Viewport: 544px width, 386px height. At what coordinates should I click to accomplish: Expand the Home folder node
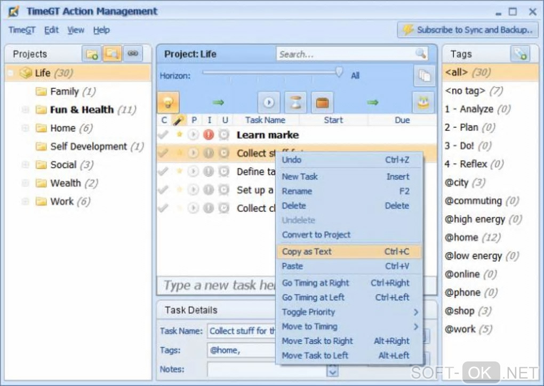pos(25,128)
